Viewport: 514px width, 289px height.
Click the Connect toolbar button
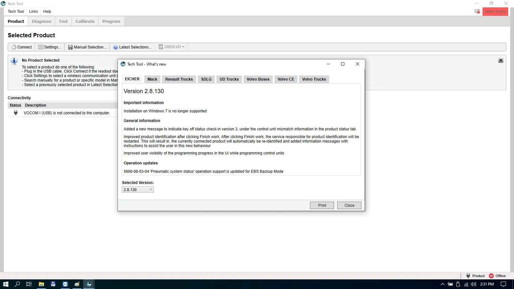click(22, 47)
